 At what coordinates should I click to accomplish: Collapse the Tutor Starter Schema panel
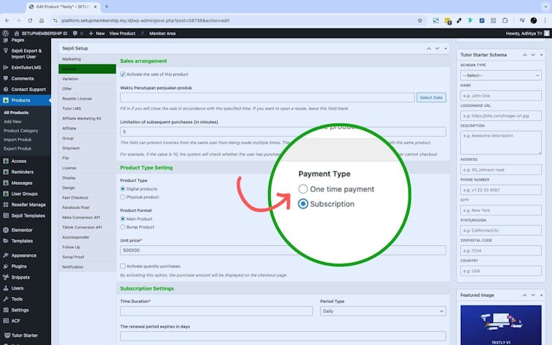coord(543,55)
